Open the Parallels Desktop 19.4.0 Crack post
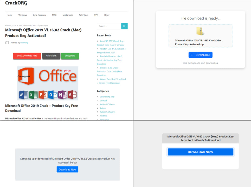The image size is (251, 187). [x=110, y=60]
